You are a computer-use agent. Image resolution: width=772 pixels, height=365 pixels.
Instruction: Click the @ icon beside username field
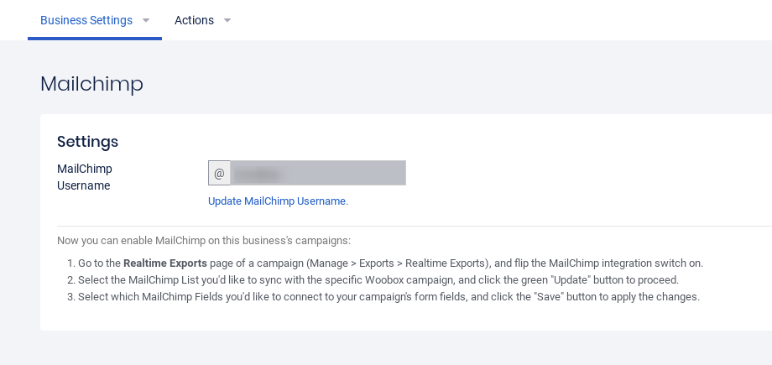coord(219,173)
